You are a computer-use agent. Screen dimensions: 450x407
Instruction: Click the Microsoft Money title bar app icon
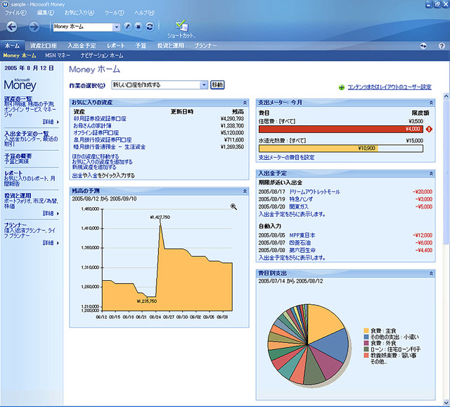pyautogui.click(x=5, y=4)
